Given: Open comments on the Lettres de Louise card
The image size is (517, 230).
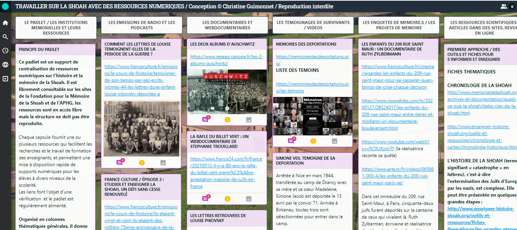Looking at the screenshot, I should pos(120,162).
